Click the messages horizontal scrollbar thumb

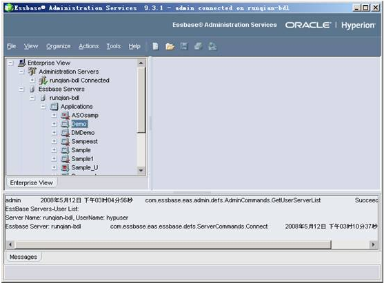coord(173,244)
